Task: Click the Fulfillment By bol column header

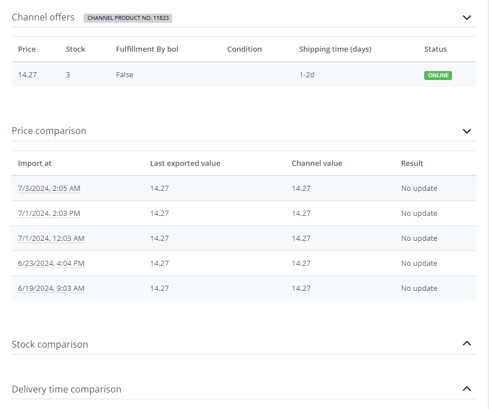Action: tap(147, 49)
